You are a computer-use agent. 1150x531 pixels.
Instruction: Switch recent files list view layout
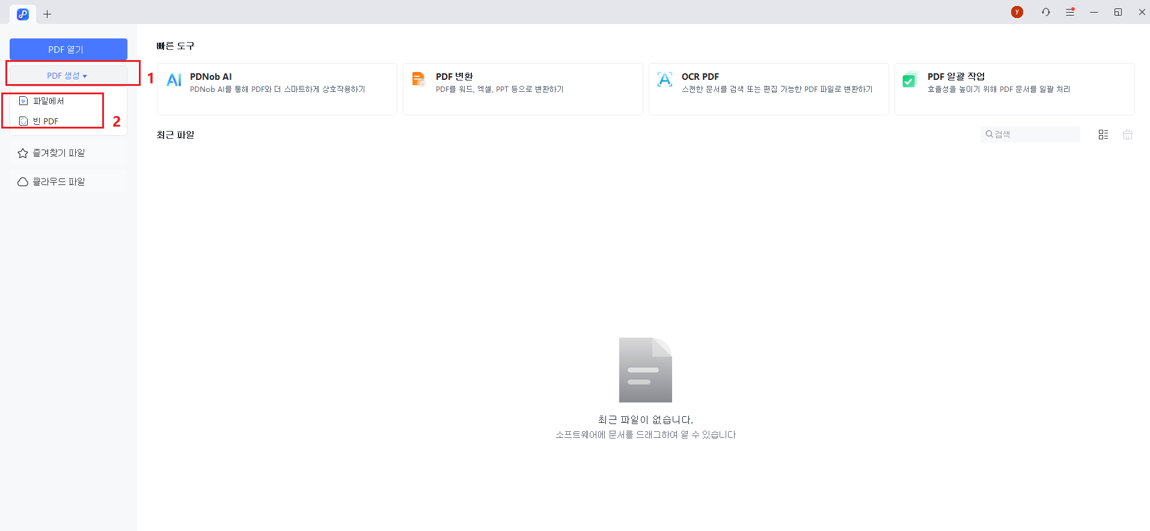click(x=1104, y=135)
